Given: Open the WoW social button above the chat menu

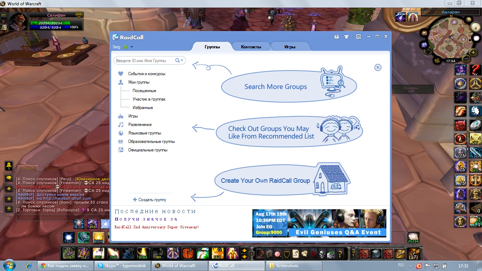Looking at the screenshot, I should tap(9, 166).
